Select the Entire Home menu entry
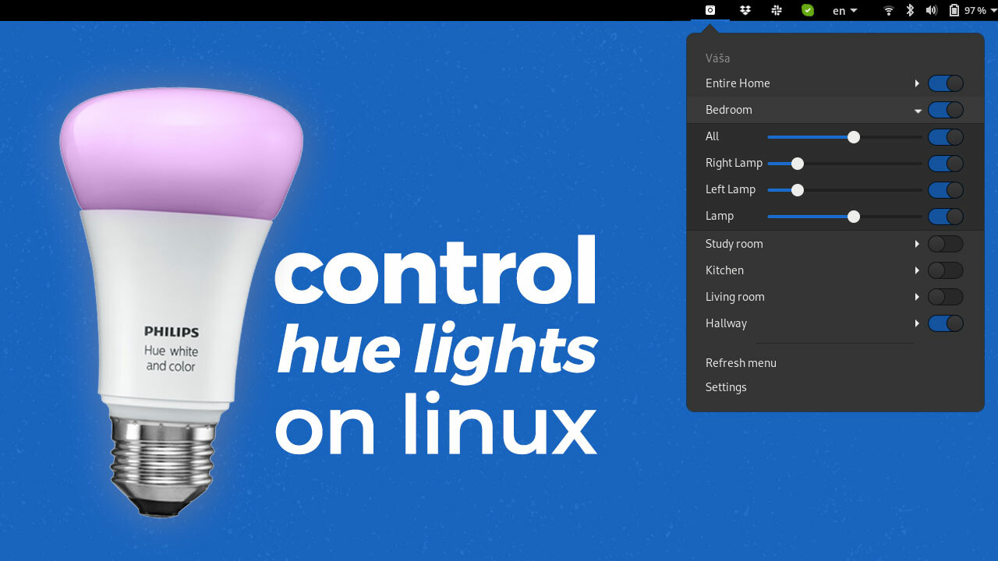 [x=835, y=83]
